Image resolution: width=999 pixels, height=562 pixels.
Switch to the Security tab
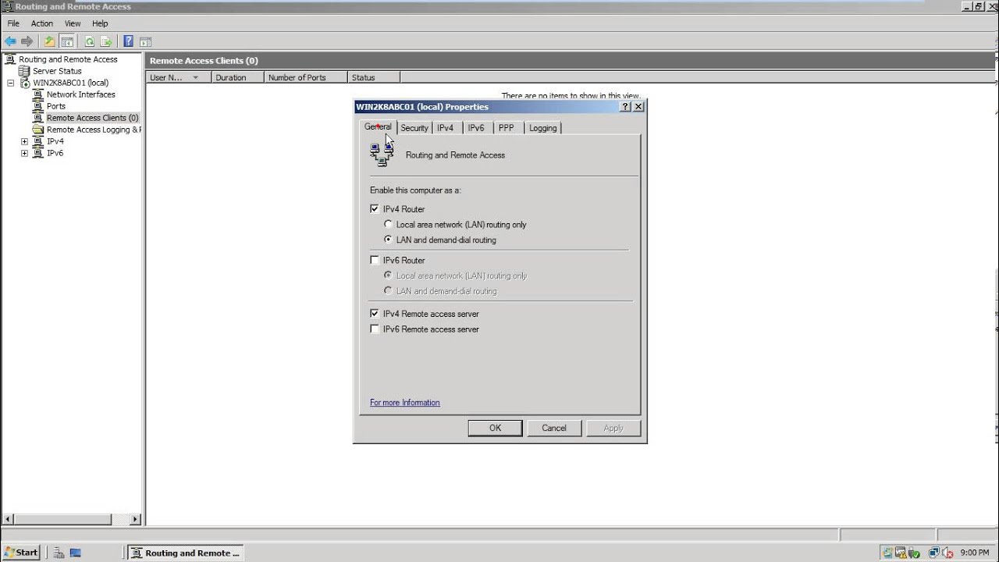point(414,128)
